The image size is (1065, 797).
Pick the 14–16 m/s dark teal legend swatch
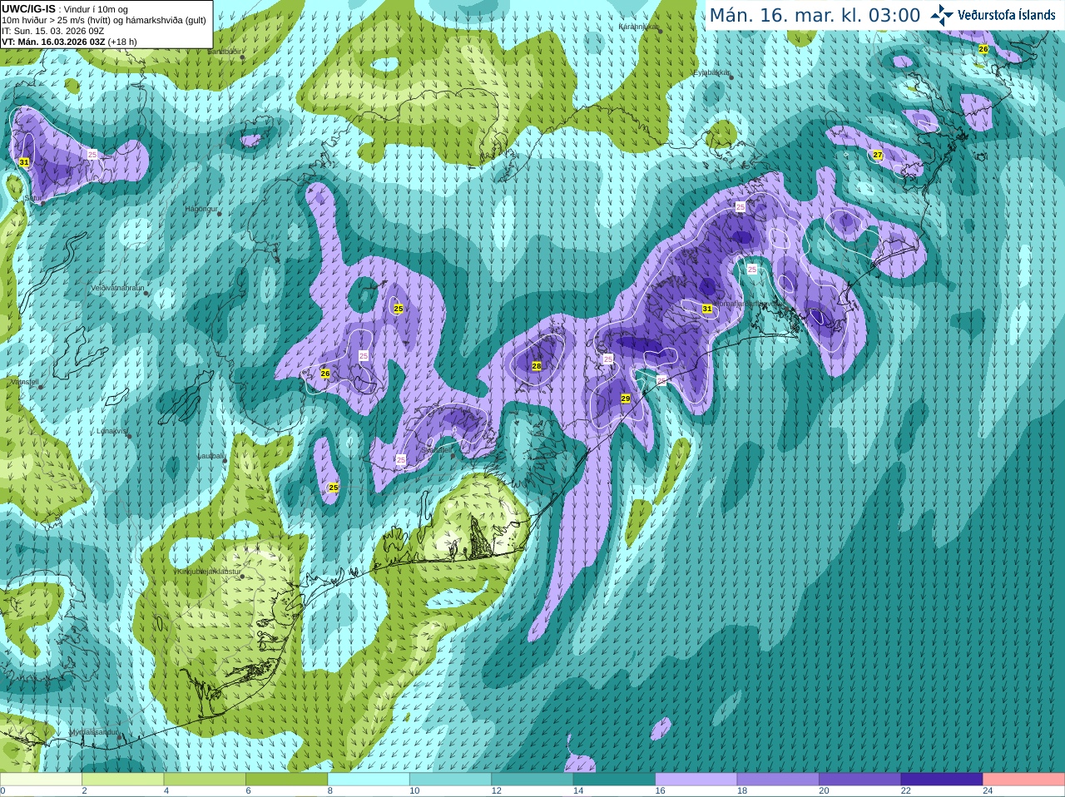coord(614,780)
